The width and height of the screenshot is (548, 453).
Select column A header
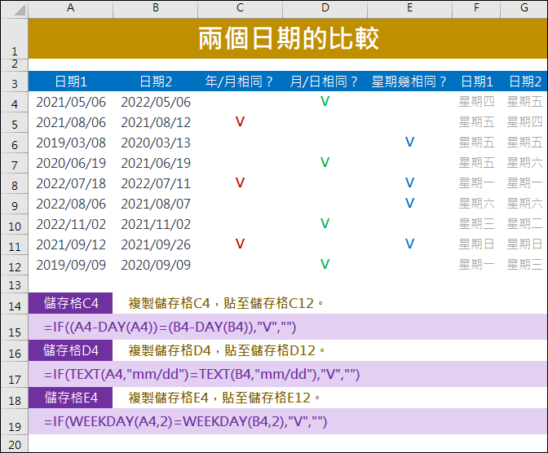coord(71,9)
